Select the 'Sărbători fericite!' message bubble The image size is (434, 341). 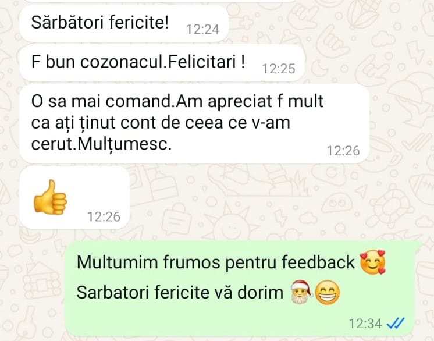click(124, 23)
